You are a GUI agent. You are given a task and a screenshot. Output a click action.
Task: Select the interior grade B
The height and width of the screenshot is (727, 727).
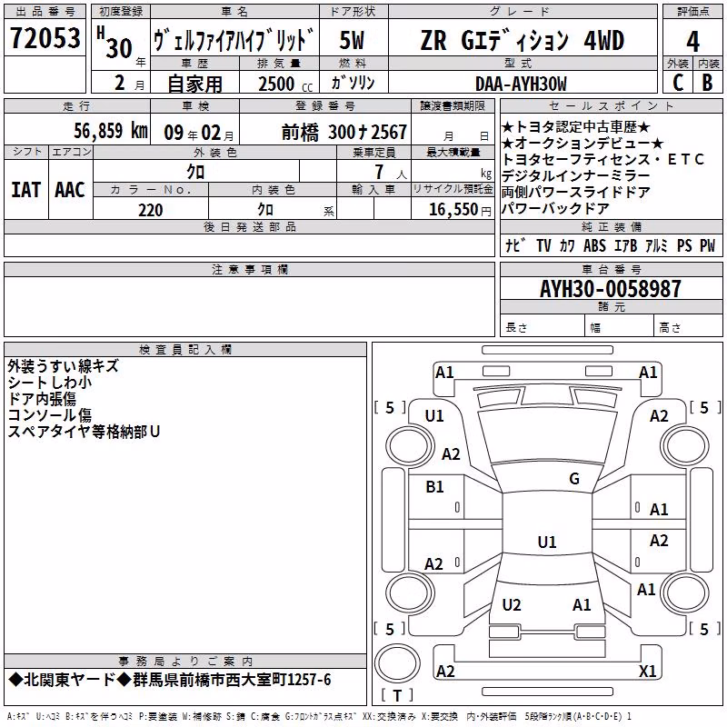click(x=707, y=83)
